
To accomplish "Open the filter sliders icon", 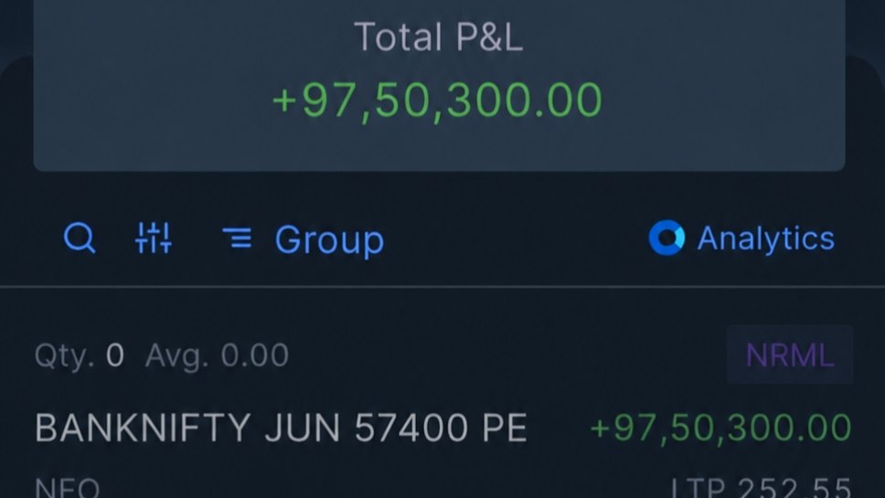I will 153,238.
